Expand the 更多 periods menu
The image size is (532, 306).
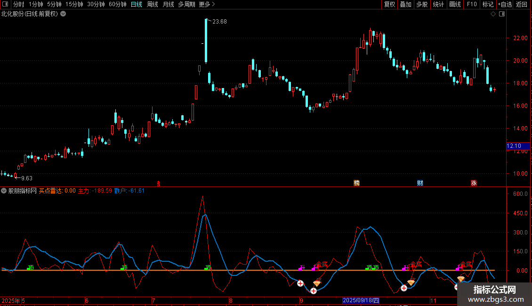pyautogui.click(x=207, y=4)
